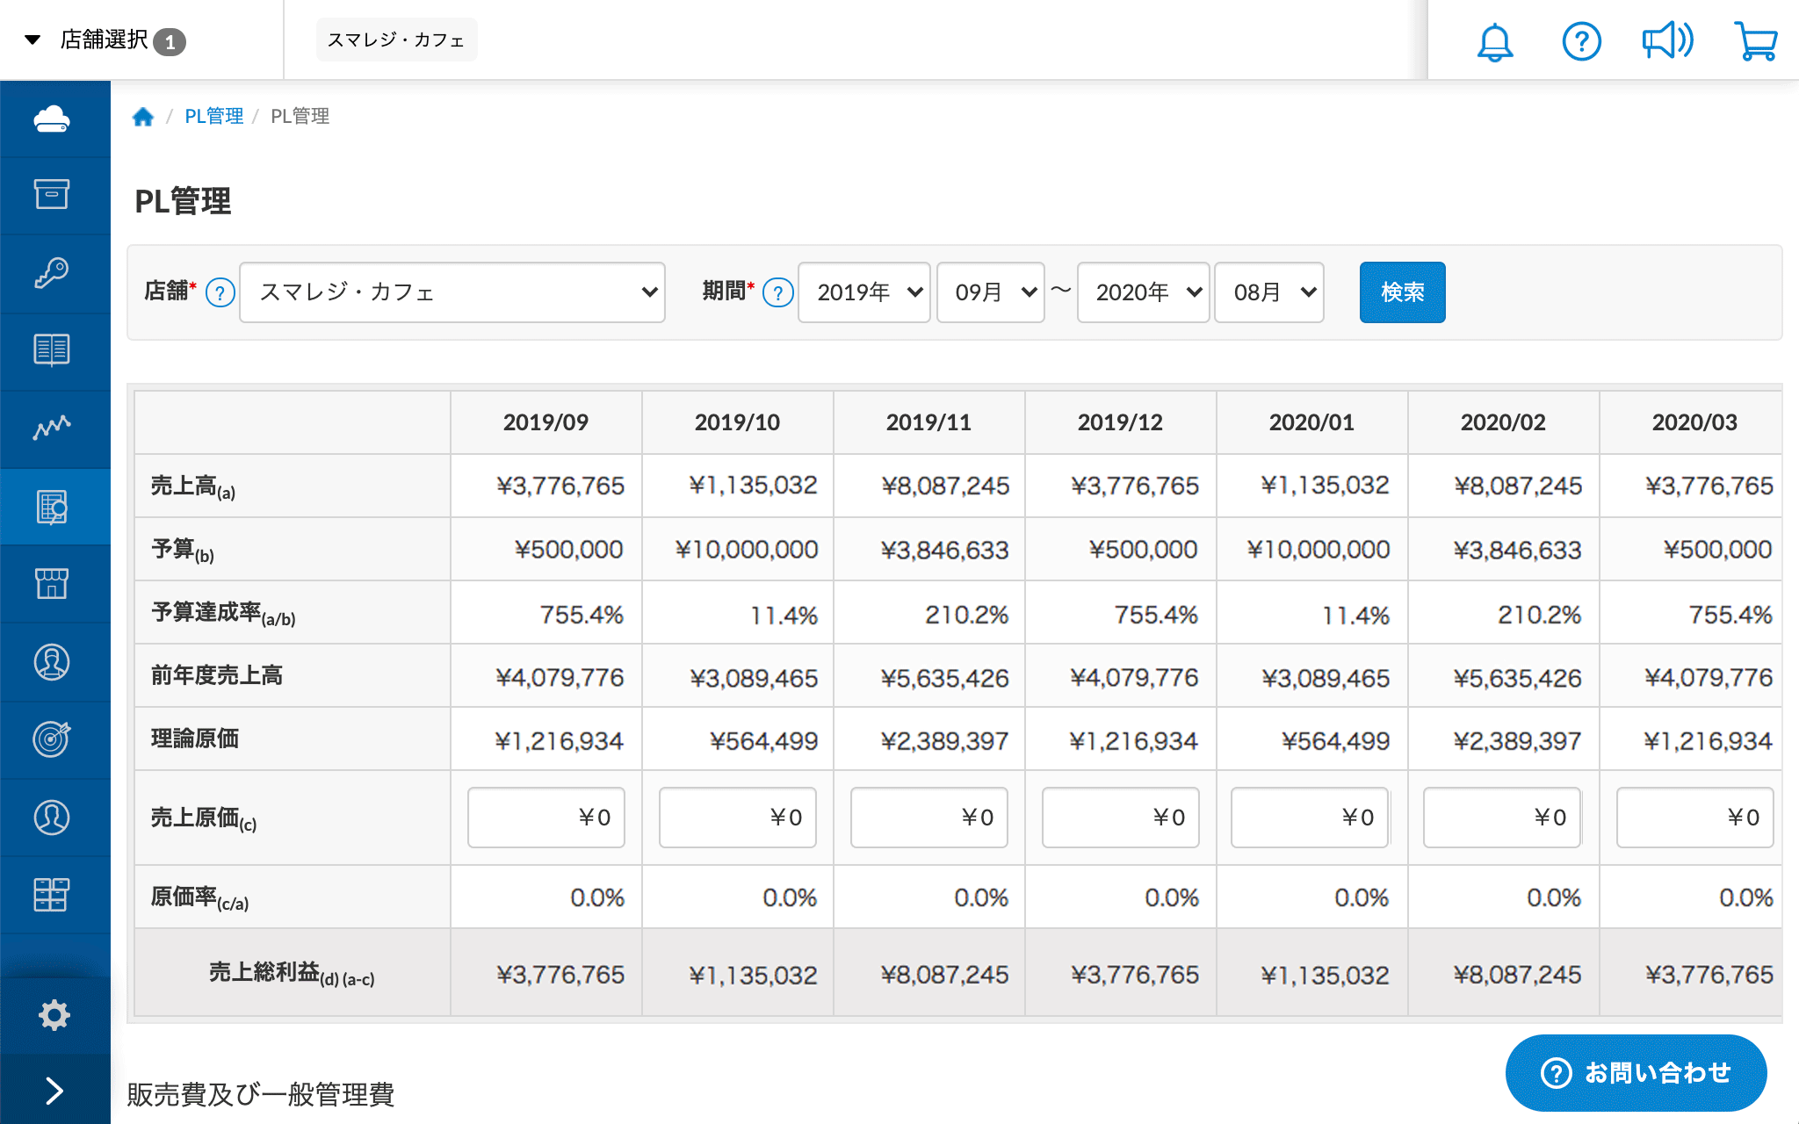Open the start year 2019年 dropdown

click(x=863, y=292)
